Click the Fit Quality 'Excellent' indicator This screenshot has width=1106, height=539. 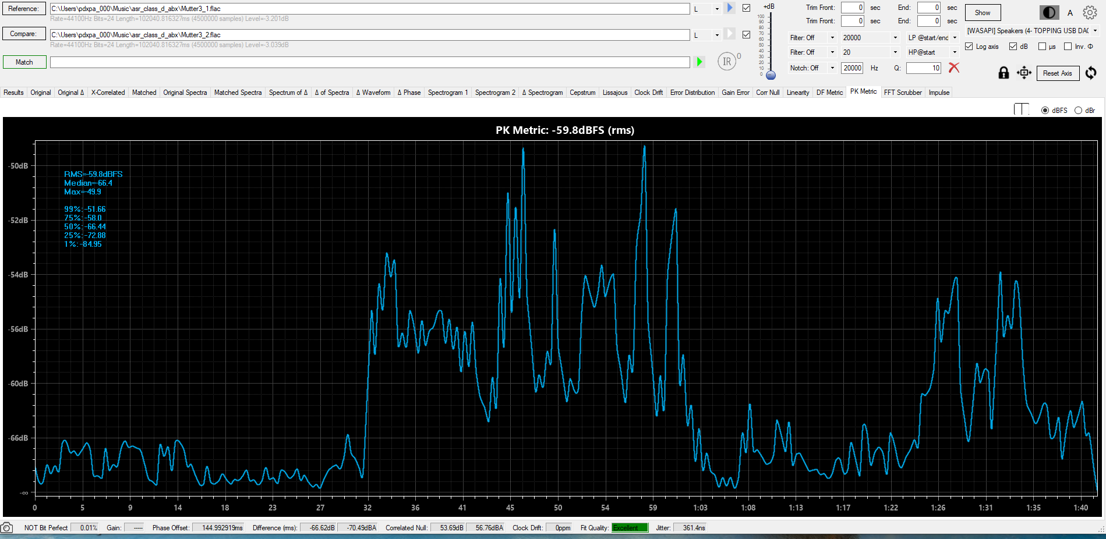point(630,528)
